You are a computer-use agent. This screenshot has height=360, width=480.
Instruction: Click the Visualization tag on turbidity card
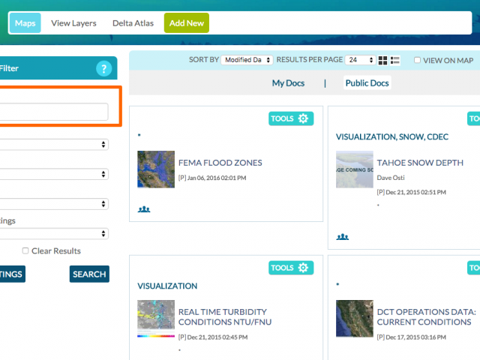[167, 286]
